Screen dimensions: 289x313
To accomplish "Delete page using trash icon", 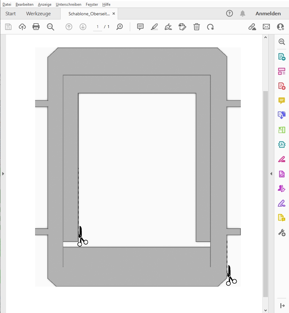I will [x=196, y=27].
